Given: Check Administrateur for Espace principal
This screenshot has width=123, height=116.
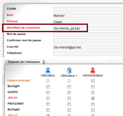Looking at the screenshot, I should pos(93,81).
